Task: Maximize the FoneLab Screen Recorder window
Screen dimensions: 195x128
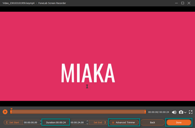Action: coord(183,3)
